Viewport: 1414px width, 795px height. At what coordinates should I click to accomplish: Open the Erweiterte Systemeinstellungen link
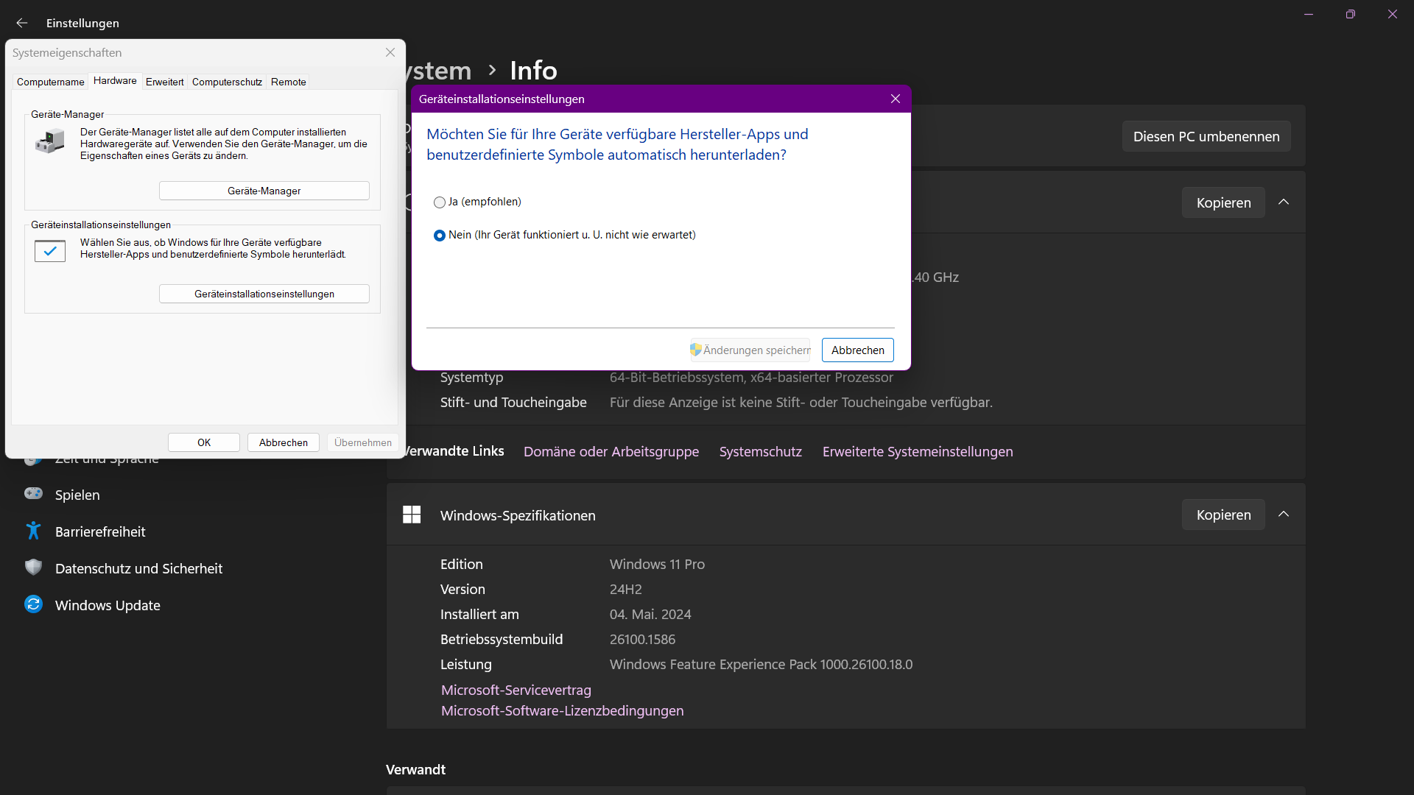[x=917, y=451]
